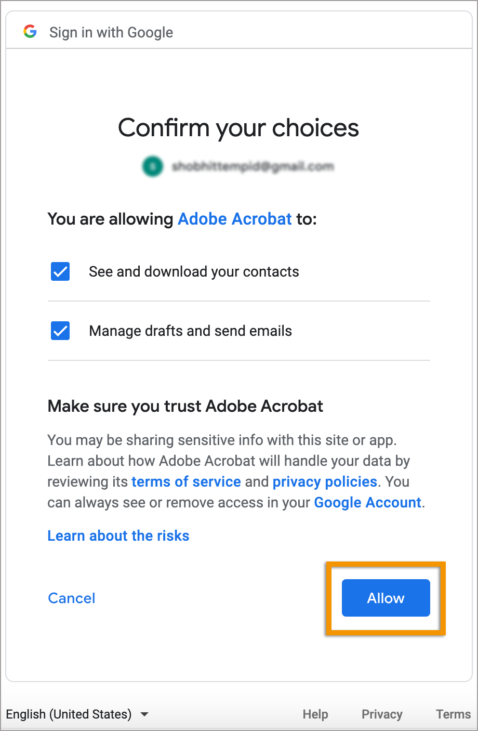Open the language dropdown arrow
Image resolution: width=478 pixels, height=731 pixels.
point(144,714)
